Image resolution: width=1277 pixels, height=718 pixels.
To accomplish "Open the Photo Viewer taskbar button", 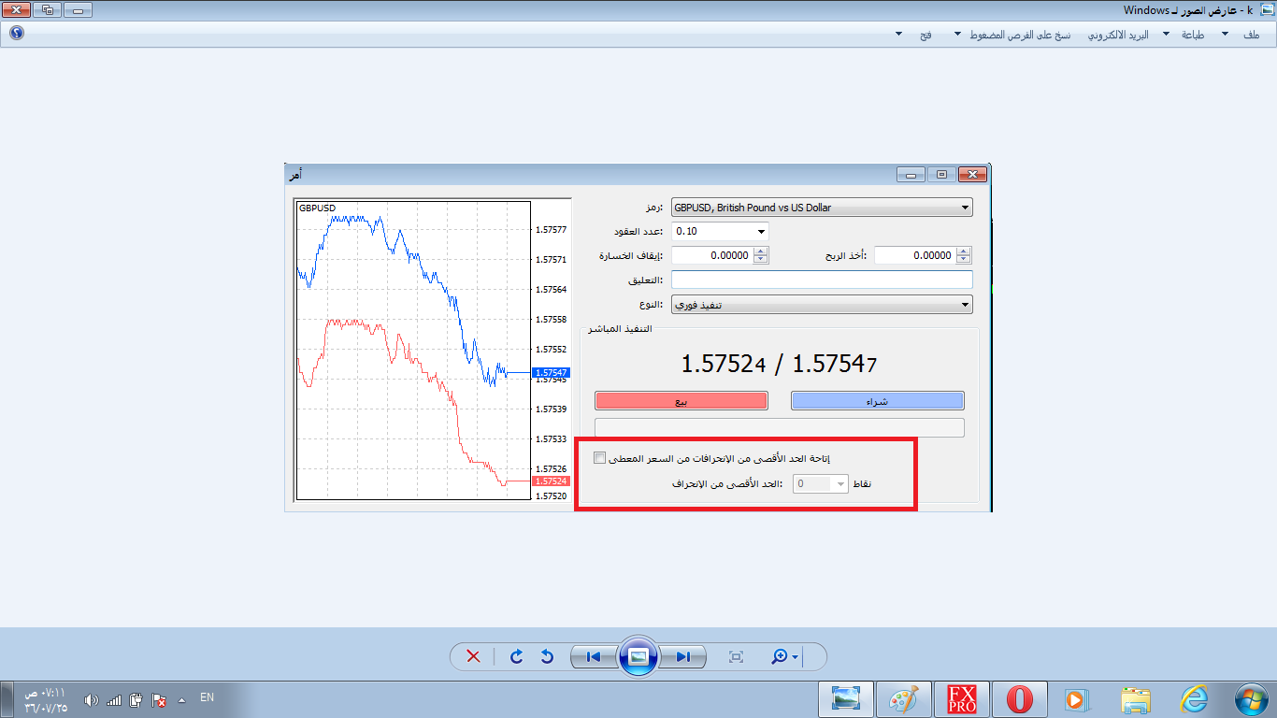I will [x=846, y=699].
